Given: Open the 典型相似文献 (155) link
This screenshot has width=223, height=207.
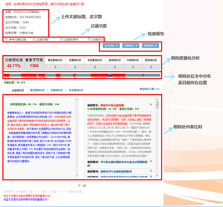Looking at the screenshot, I should click(x=149, y=89).
